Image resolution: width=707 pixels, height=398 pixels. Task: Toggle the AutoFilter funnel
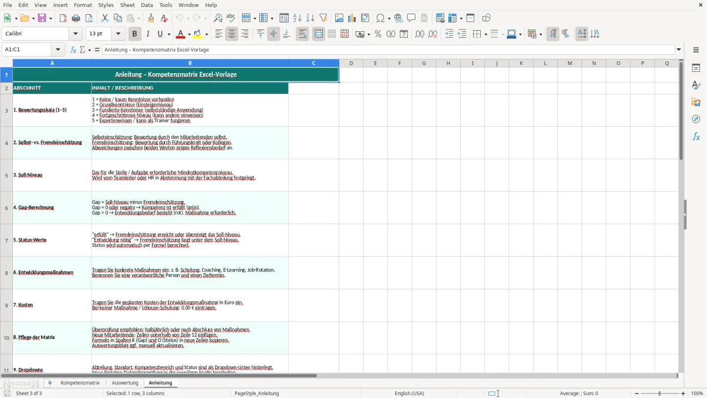coord(323,18)
